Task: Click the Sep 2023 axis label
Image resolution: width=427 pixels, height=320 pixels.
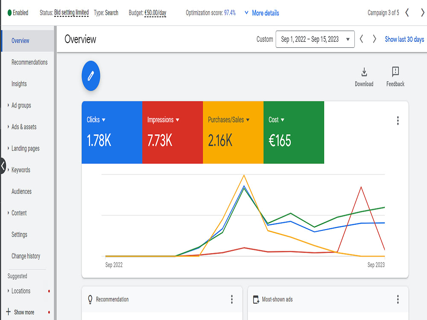Action: pyautogui.click(x=376, y=265)
